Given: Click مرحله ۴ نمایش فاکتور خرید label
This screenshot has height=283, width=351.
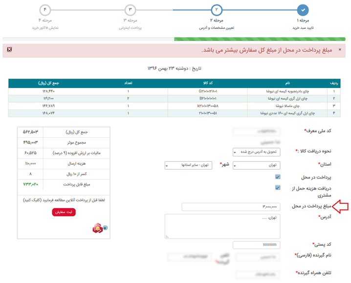Looking at the screenshot, I should (45, 24).
